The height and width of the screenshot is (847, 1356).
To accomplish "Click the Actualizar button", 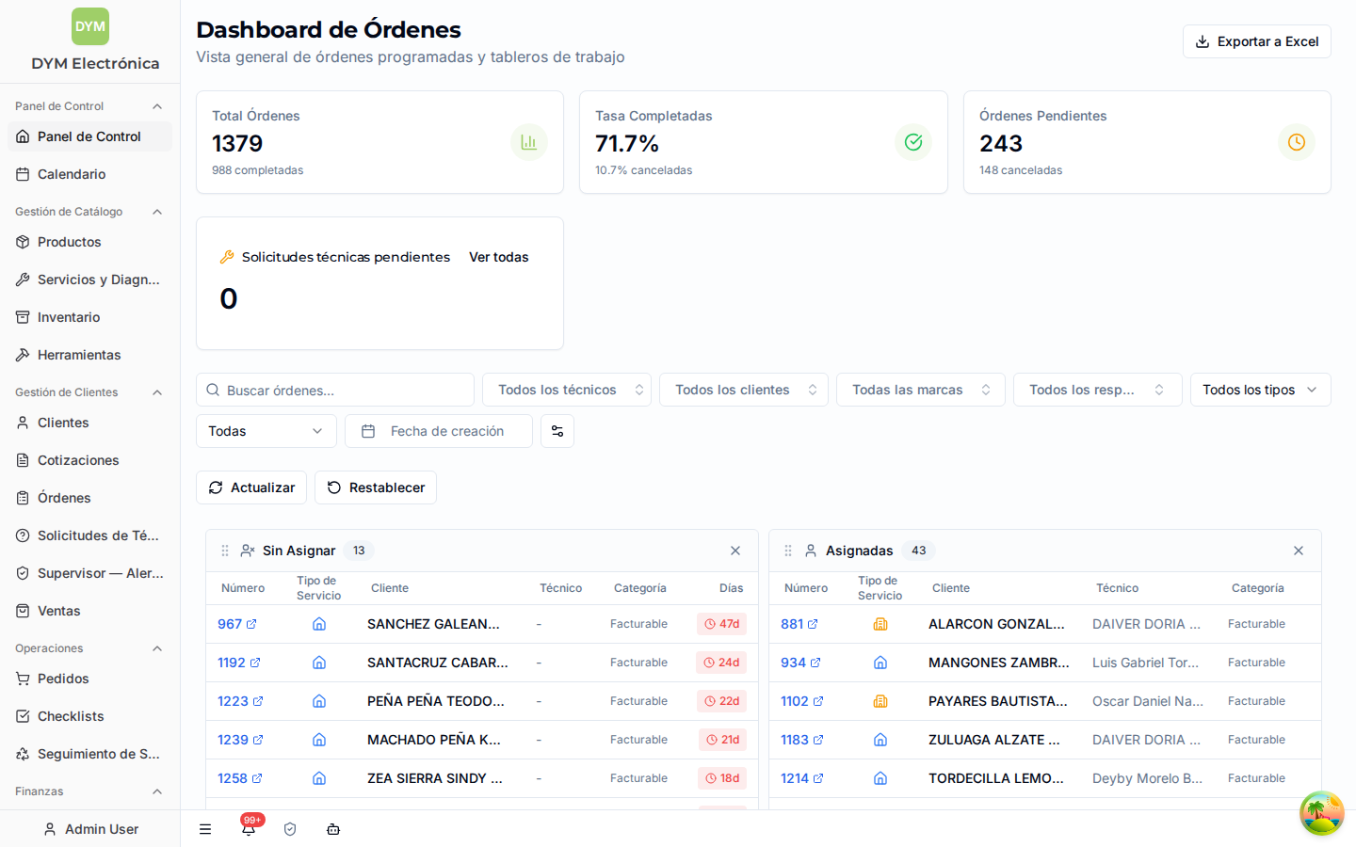I will coord(251,487).
